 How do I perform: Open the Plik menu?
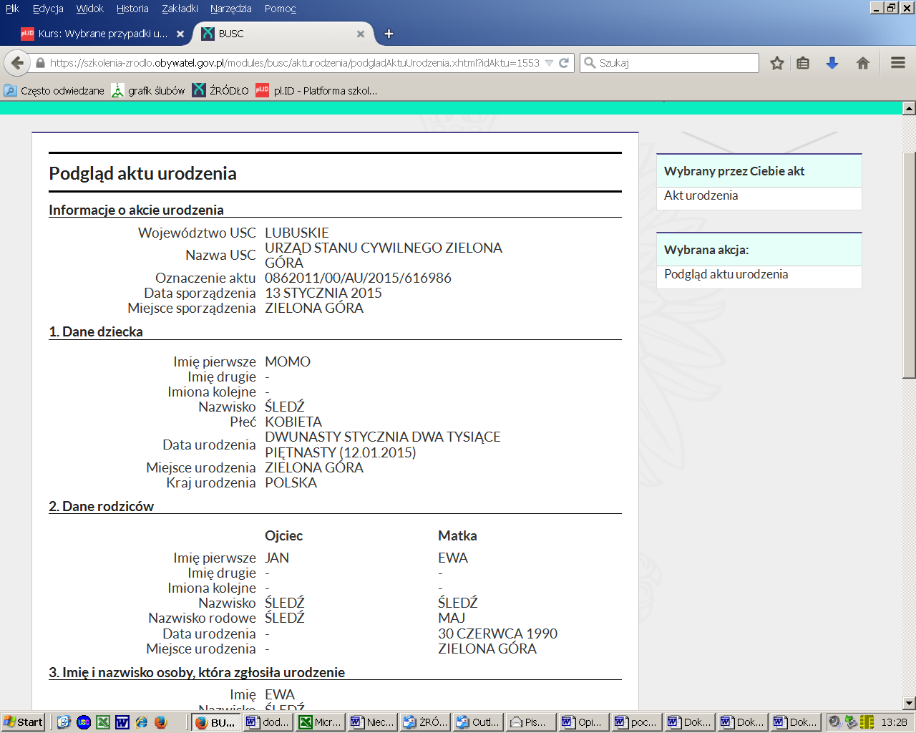pos(12,9)
